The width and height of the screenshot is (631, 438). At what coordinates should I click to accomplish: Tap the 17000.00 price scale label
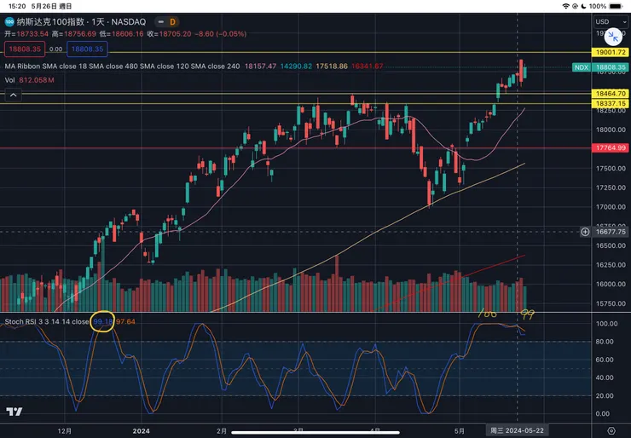click(x=611, y=207)
